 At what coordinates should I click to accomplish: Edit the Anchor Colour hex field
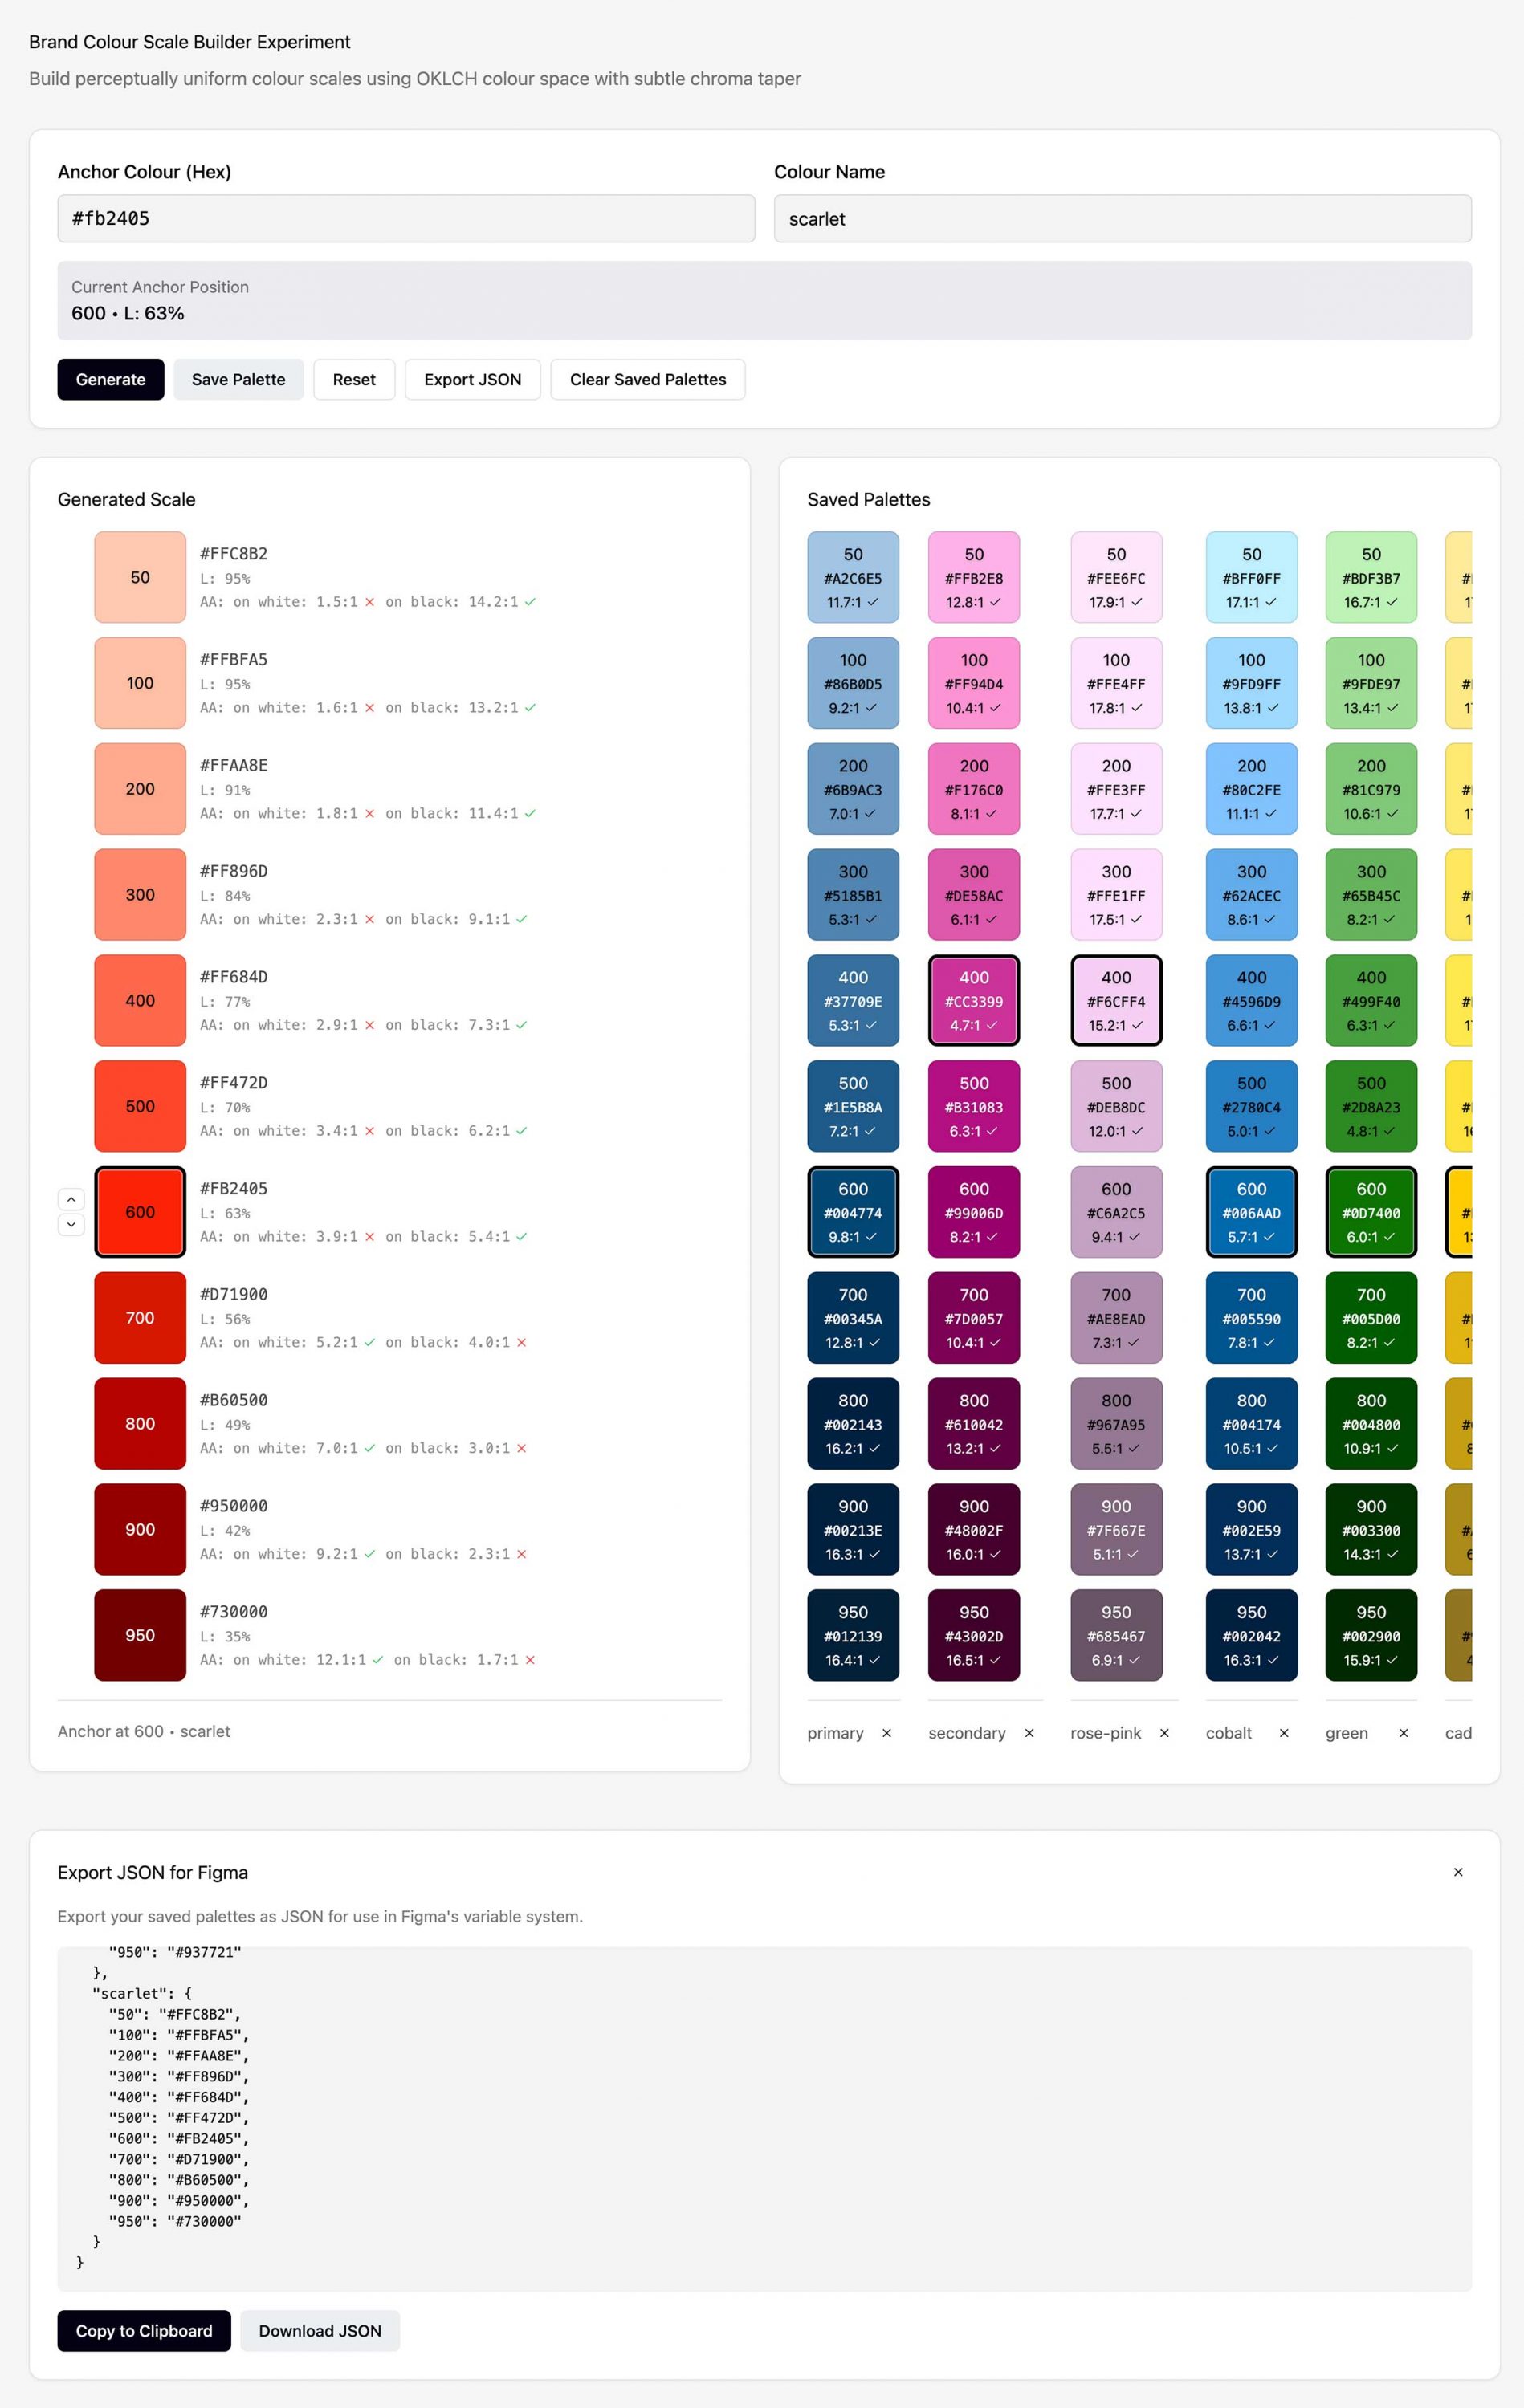pos(405,218)
